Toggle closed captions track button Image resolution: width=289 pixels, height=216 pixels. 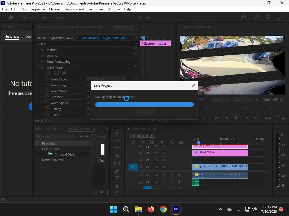pos(181,142)
